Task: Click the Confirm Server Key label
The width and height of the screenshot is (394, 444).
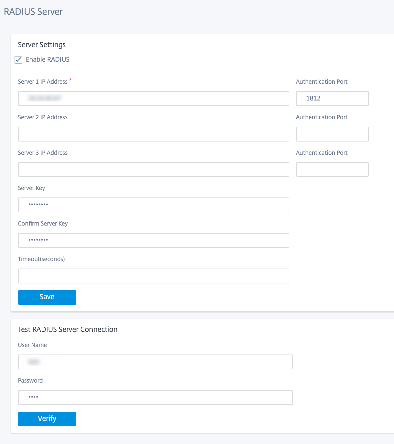Action: point(43,224)
